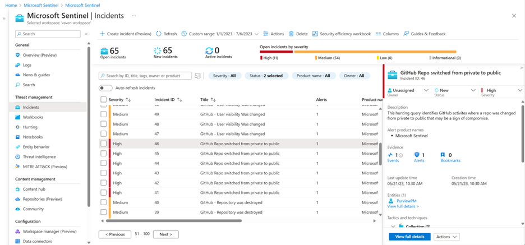This screenshot has height=245, width=525.
Task: Click the Home breadcrumb link
Action: pos(11,6)
